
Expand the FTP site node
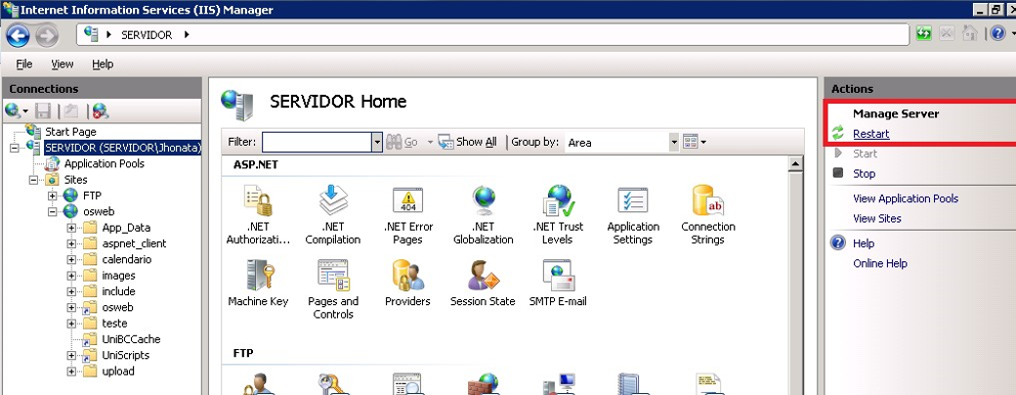(53, 196)
